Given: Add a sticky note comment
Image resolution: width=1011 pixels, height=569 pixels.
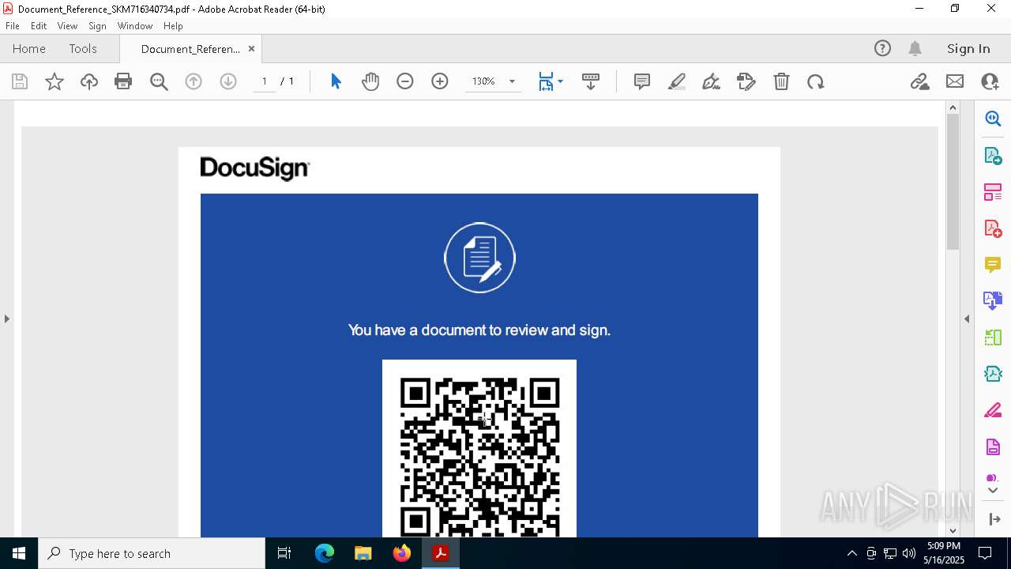Looking at the screenshot, I should tap(642, 81).
